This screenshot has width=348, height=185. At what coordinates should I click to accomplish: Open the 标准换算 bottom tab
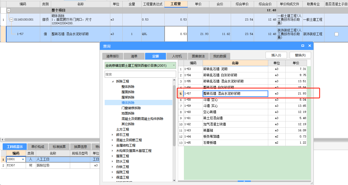[59, 147]
